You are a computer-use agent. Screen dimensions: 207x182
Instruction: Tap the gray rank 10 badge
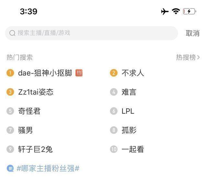[114, 149]
